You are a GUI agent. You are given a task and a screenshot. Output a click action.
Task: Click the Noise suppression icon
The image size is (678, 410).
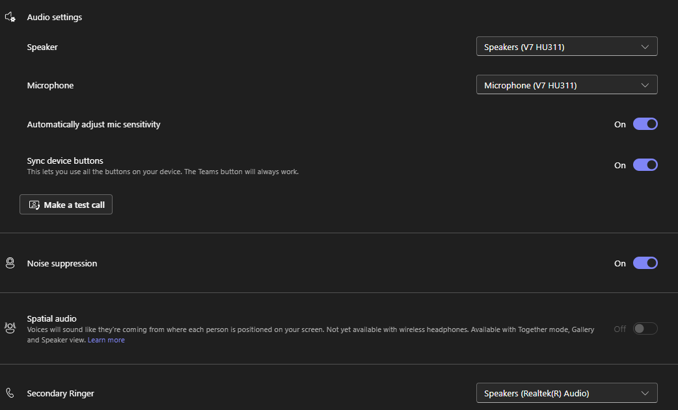click(10, 263)
